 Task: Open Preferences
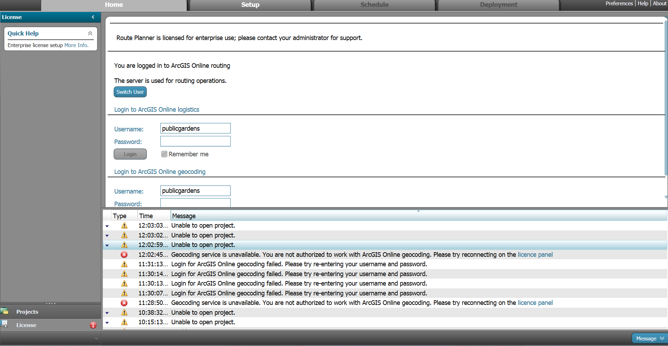point(619,4)
